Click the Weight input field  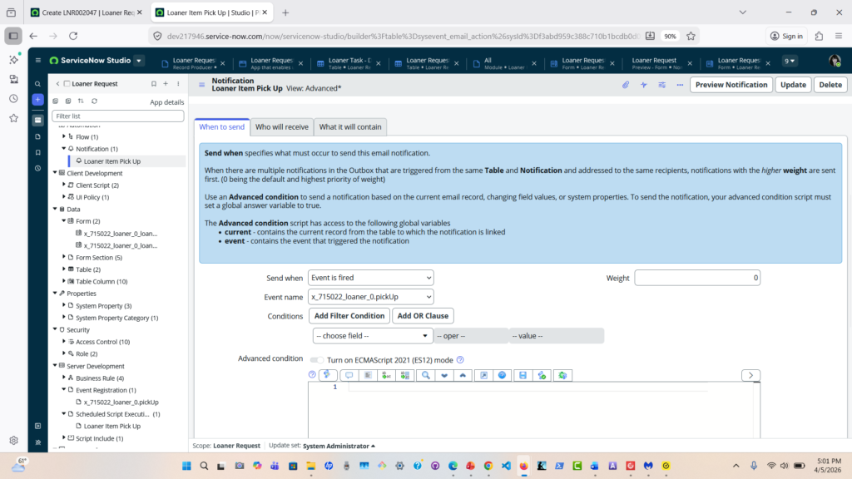[x=696, y=278]
